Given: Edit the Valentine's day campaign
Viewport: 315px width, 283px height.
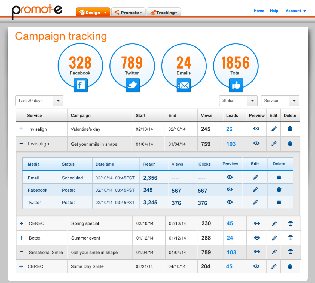Looking at the screenshot, I should coord(274,129).
